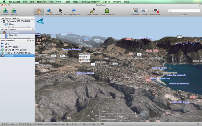
Task: Select the Zoom Tool magnifier
Action: pyautogui.click(x=49, y=11)
